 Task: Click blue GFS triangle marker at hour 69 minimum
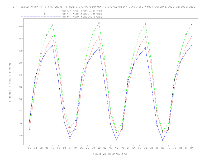pos(163,140)
